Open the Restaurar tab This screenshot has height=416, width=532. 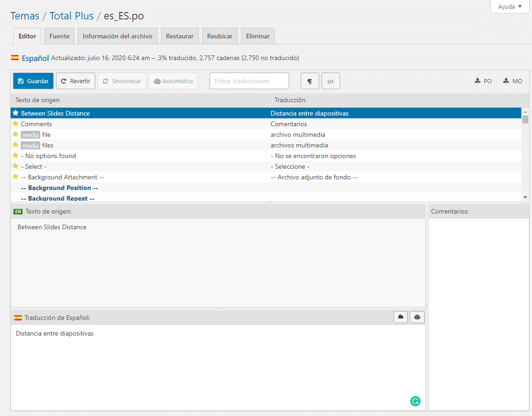[x=180, y=36]
